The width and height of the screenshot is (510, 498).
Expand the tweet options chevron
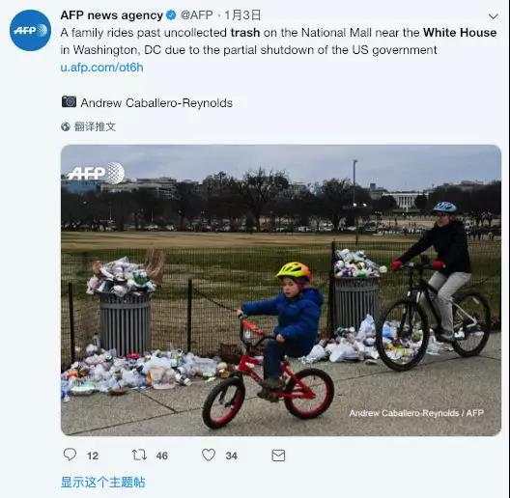point(494,16)
